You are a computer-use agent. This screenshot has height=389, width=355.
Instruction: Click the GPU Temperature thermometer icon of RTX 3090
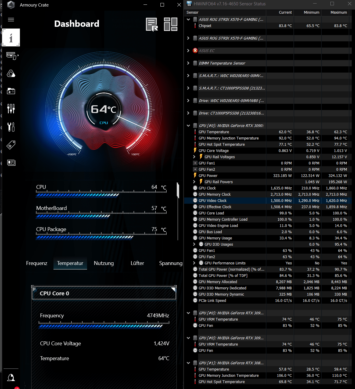195,132
